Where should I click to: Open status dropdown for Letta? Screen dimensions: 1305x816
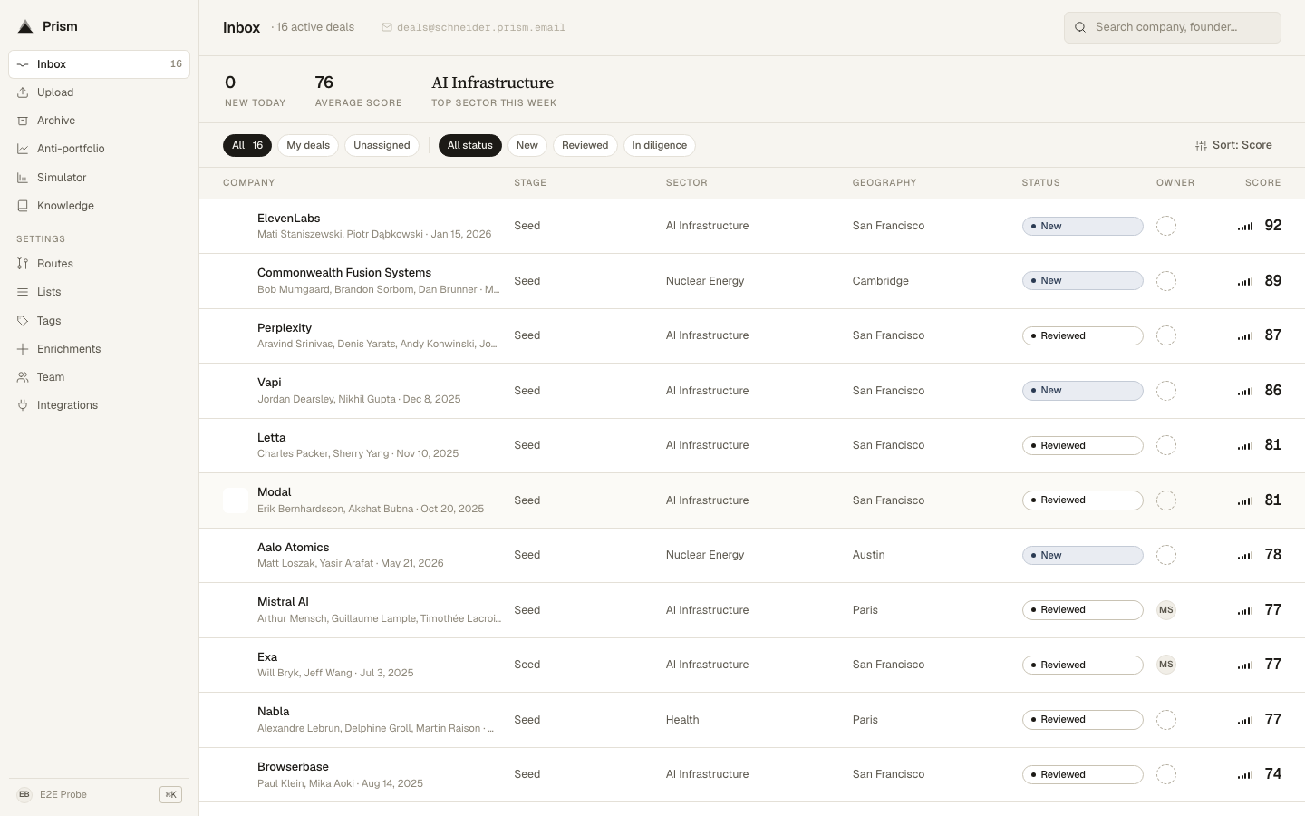pos(1082,445)
